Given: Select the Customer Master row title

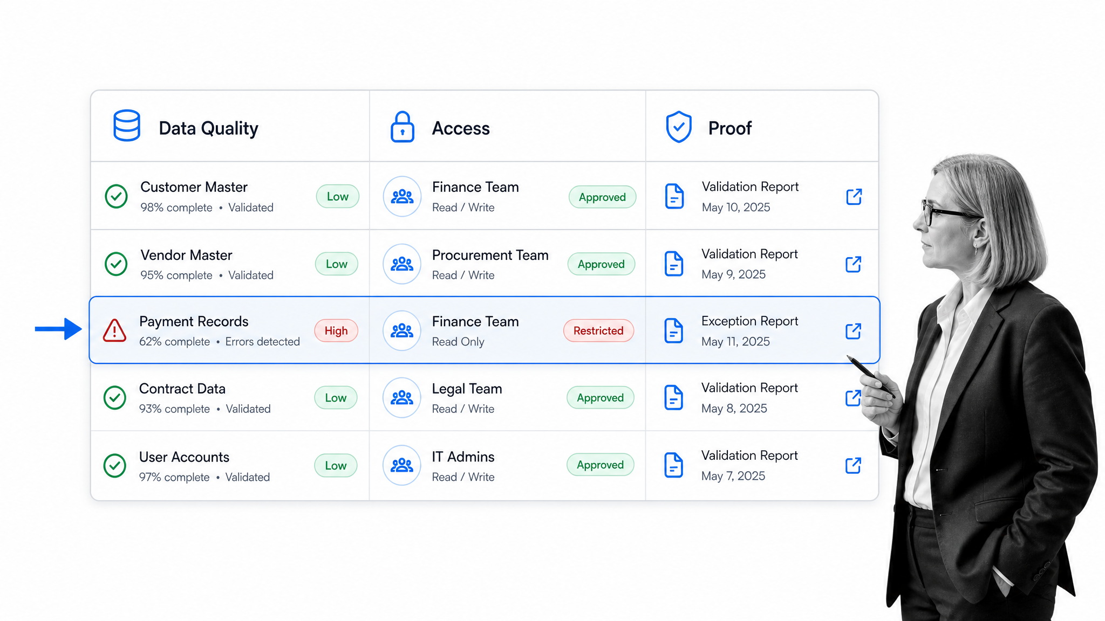Looking at the screenshot, I should click(x=194, y=187).
